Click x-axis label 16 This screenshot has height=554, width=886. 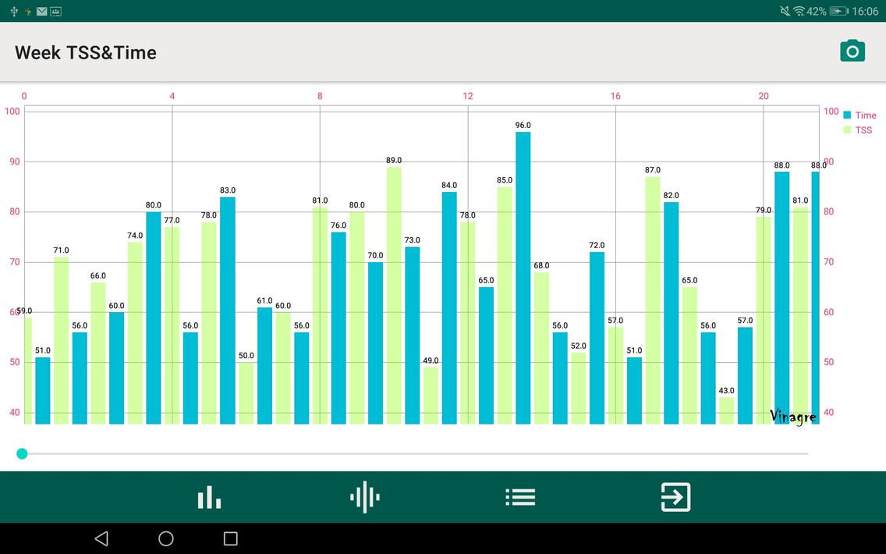tap(615, 96)
